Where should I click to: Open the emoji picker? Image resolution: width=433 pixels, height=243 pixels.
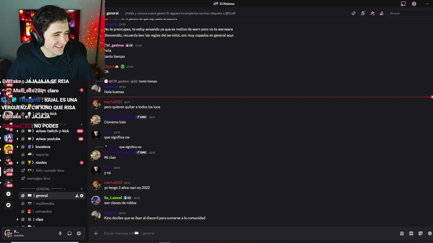pos(430,233)
